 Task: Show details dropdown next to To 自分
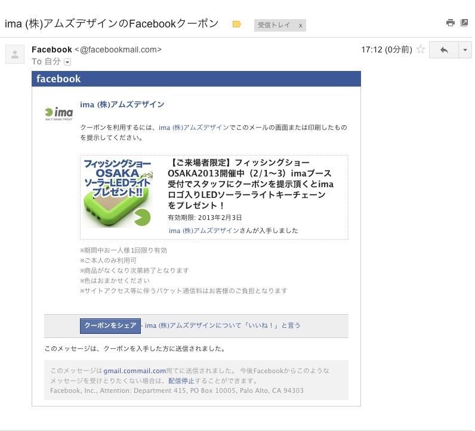click(67, 62)
